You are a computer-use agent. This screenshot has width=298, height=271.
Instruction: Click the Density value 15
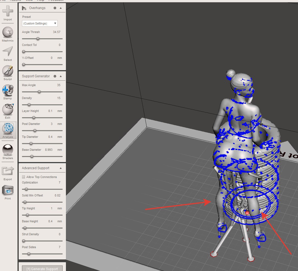click(x=59, y=98)
